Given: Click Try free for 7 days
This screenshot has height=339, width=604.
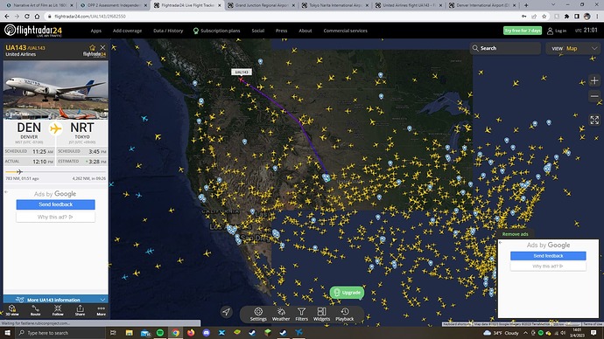Looking at the screenshot, I should [x=523, y=31].
